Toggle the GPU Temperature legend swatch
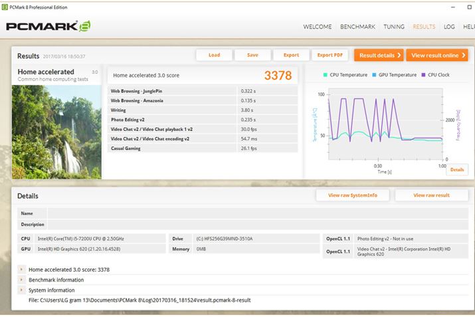The height and width of the screenshot is (317, 475). click(x=375, y=75)
